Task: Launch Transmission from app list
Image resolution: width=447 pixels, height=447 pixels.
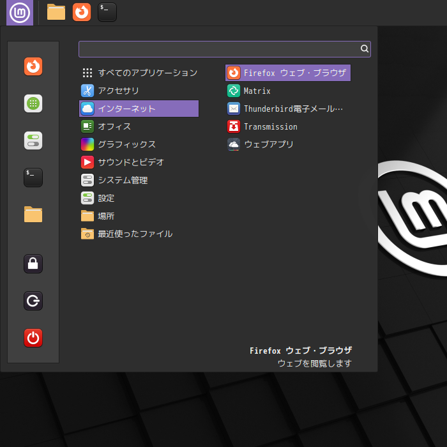Action: 288,126
